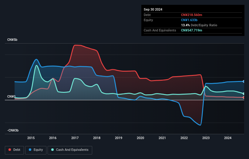Click the 2019 x-axis label
Image resolution: width=249 pixels, height=159 pixels.
119,138
